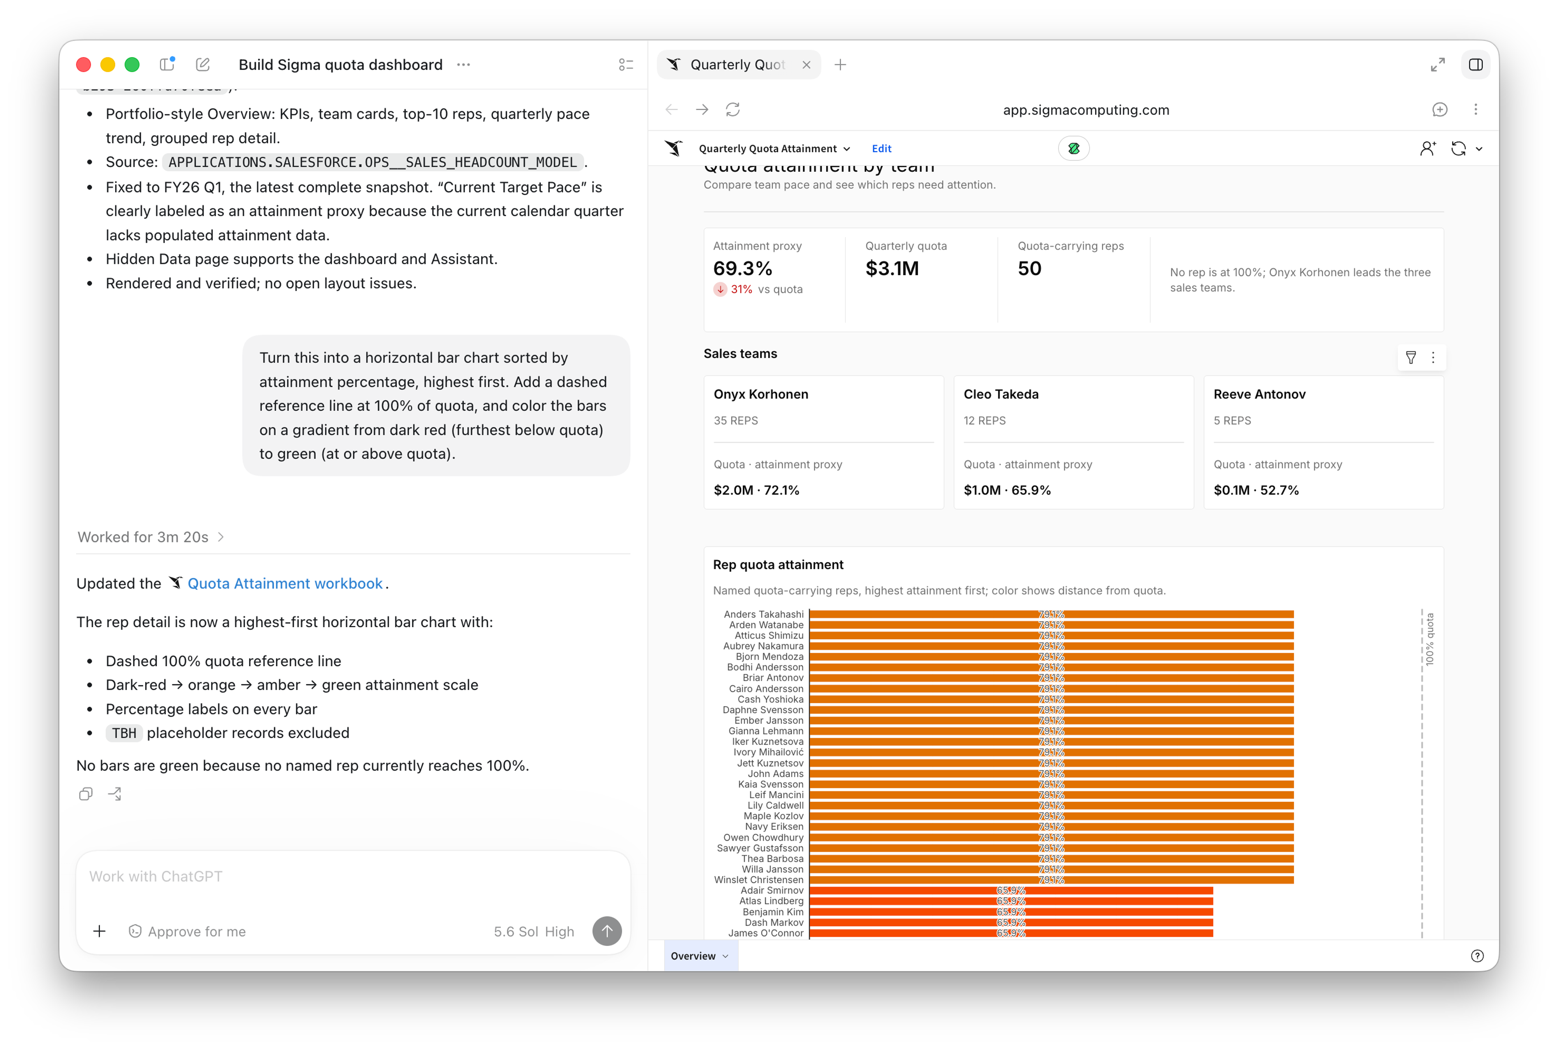Screen dimensions: 1558x1049
Task: Refresh workbook data icon
Action: click(1458, 149)
